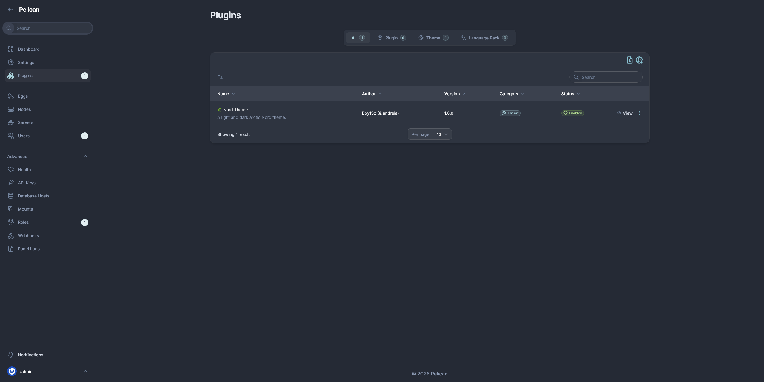Click the Enabled status badge
The image size is (764, 382).
(x=572, y=113)
